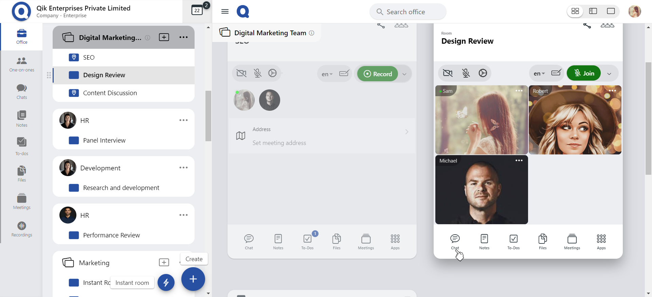Switch to the sidebar layout view
The image size is (652, 297).
click(593, 11)
